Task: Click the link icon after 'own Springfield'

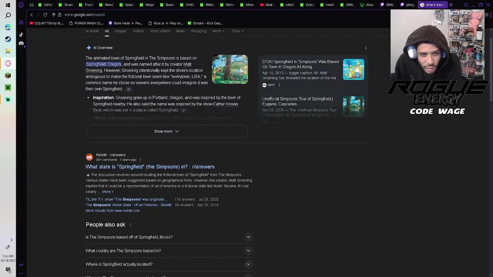Action: [129, 89]
